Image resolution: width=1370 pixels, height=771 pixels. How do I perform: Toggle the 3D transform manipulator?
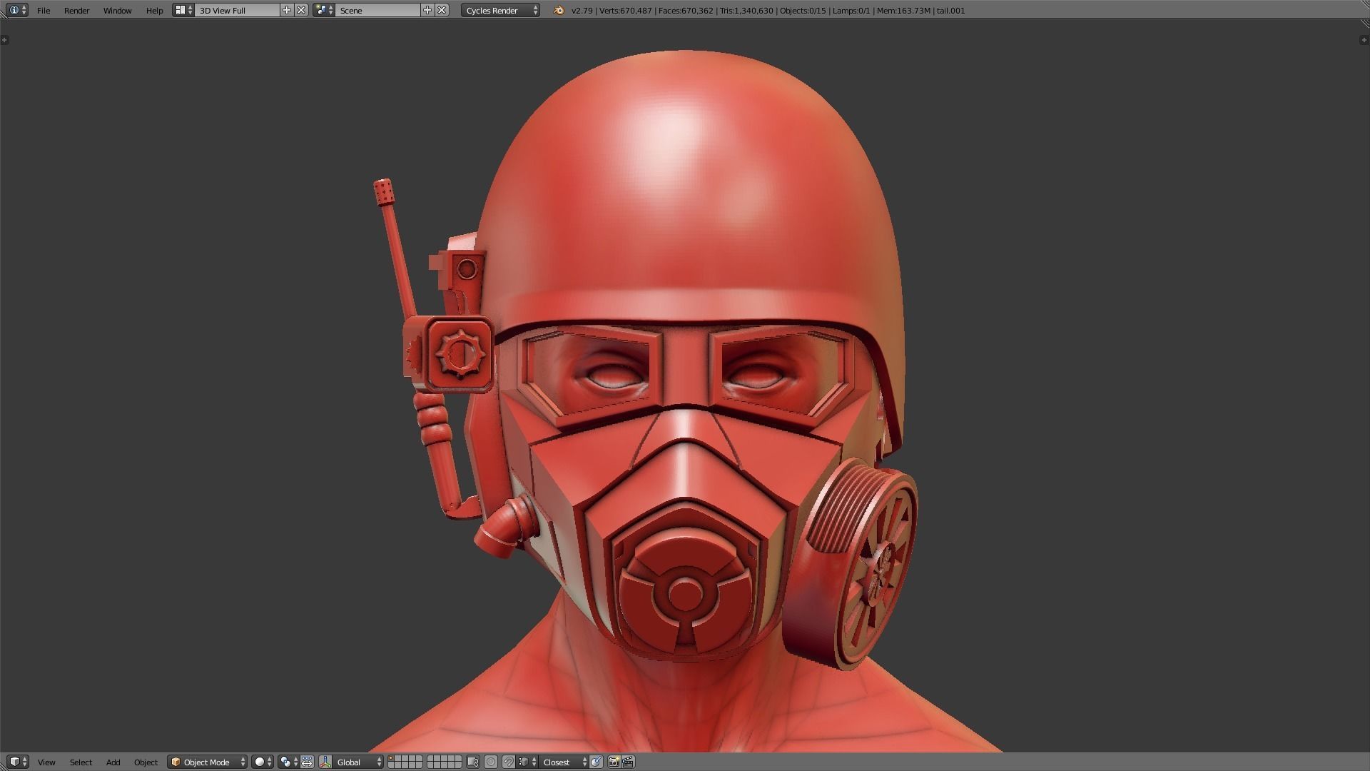click(325, 762)
